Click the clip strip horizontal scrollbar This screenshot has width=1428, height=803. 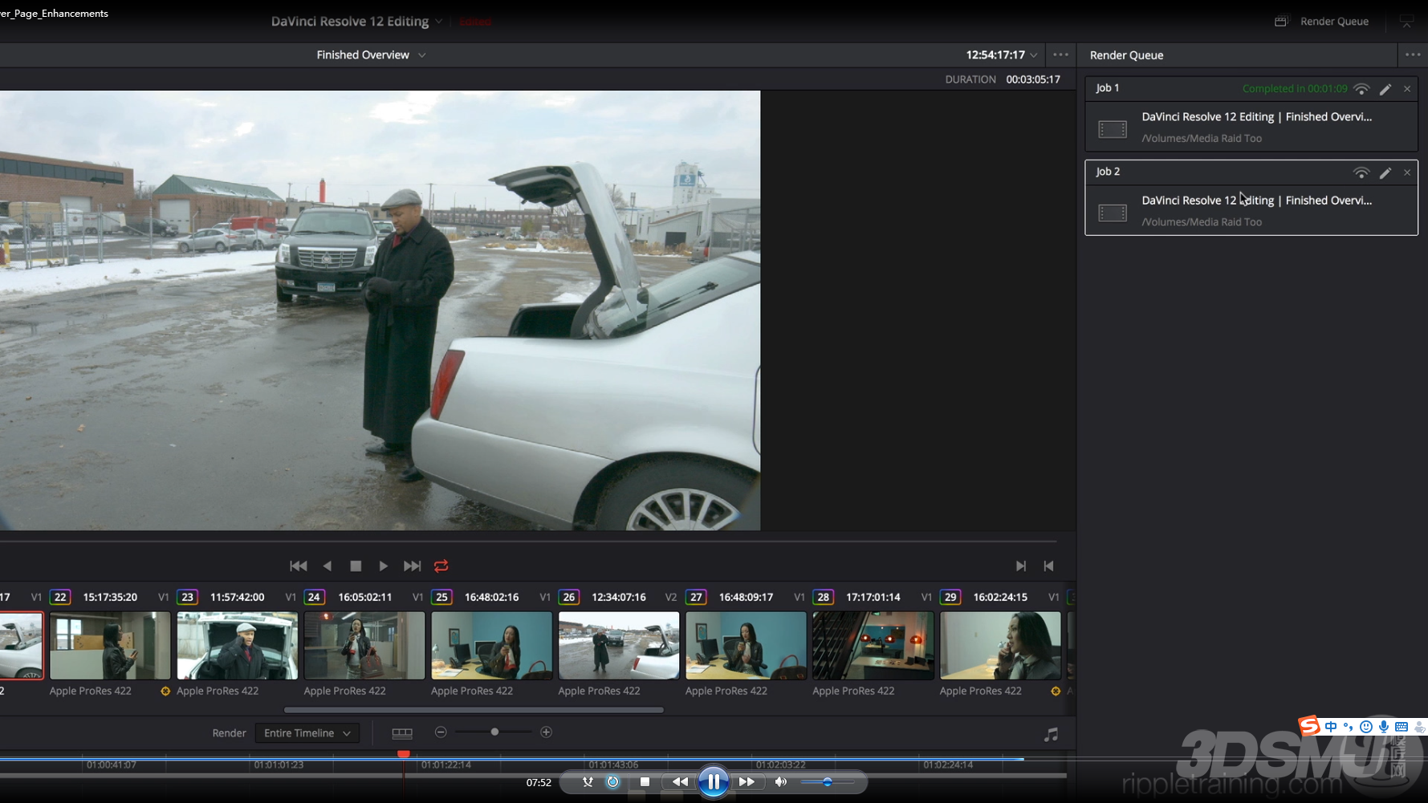pyautogui.click(x=474, y=710)
